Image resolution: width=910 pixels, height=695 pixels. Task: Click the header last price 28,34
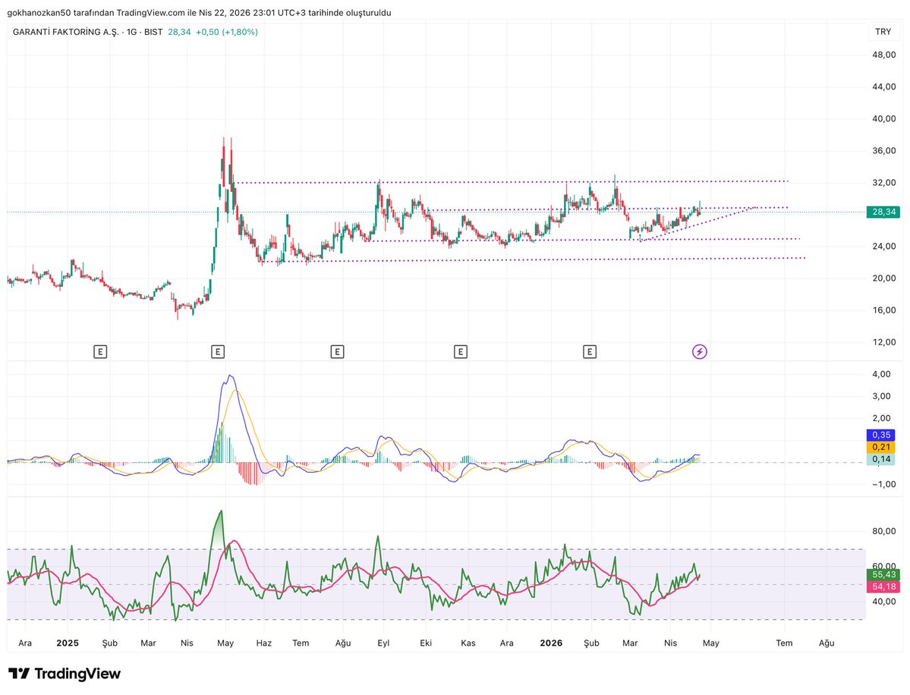(x=179, y=32)
